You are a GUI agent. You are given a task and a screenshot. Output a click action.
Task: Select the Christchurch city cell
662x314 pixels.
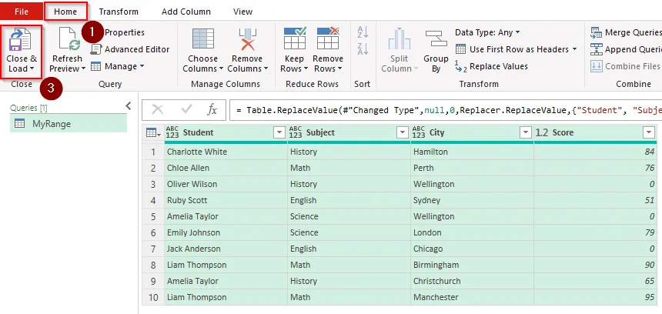pyautogui.click(x=472, y=281)
